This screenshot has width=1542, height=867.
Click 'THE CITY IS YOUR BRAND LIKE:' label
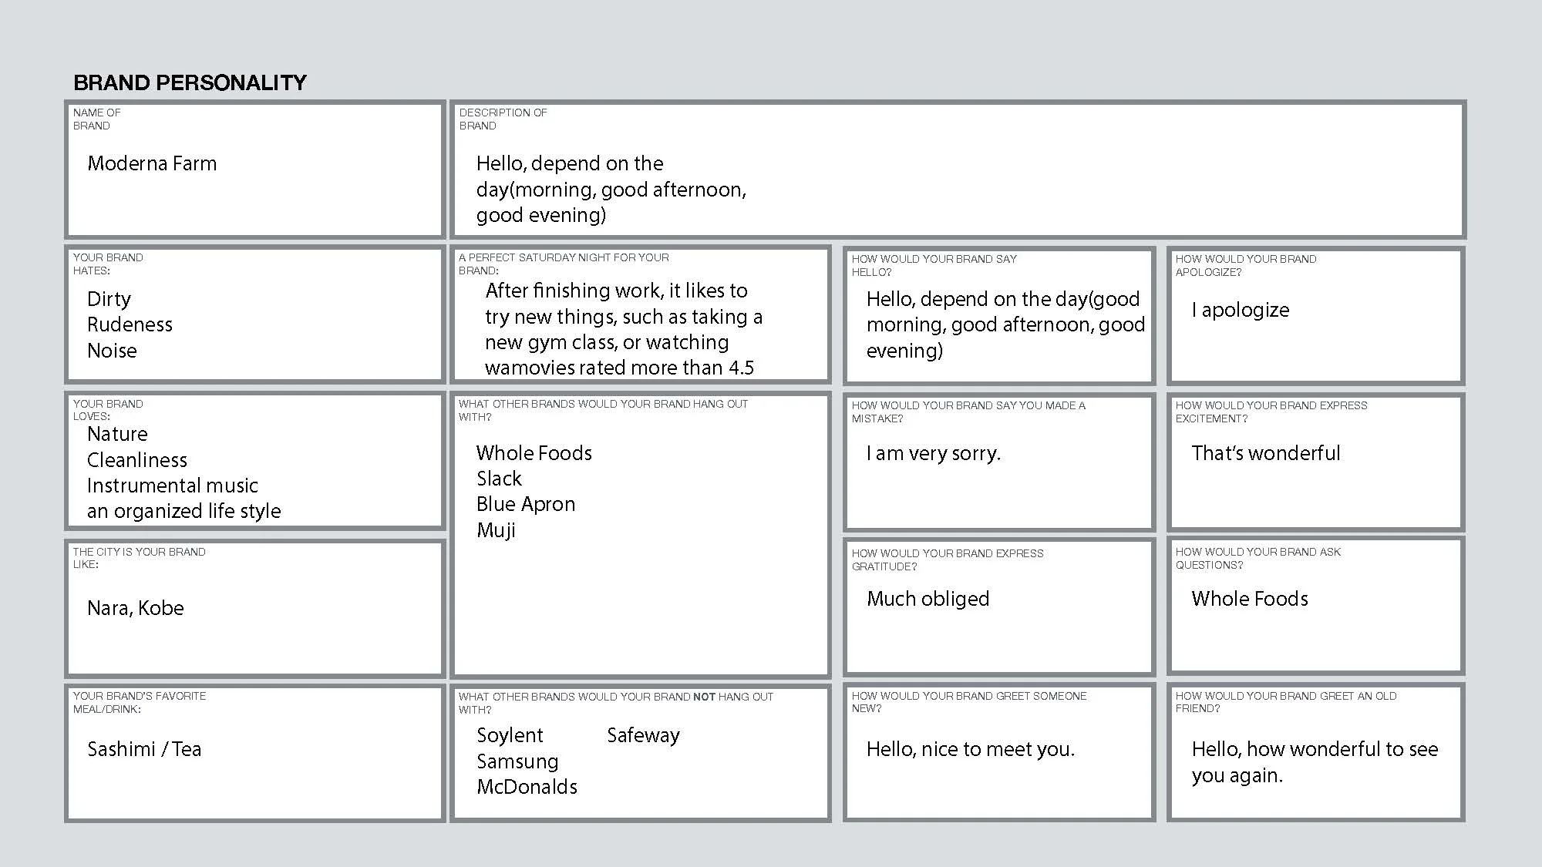(x=139, y=558)
